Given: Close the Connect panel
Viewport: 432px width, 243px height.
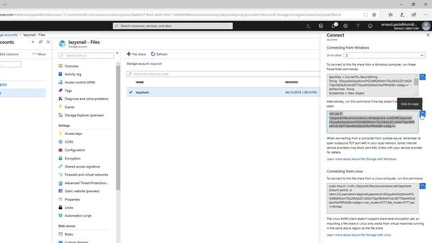Looking at the screenshot, I should point(428,35).
